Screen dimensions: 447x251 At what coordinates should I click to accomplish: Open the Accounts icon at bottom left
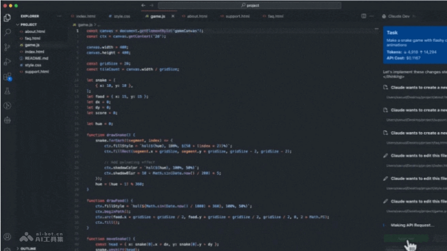click(7, 236)
